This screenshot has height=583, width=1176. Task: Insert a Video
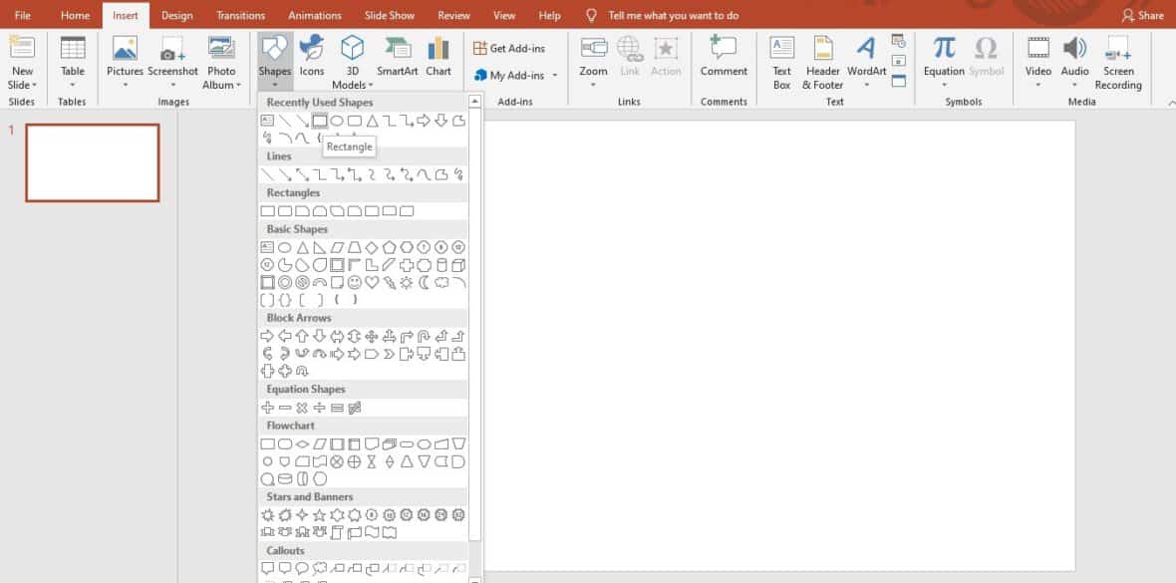pos(1037,60)
